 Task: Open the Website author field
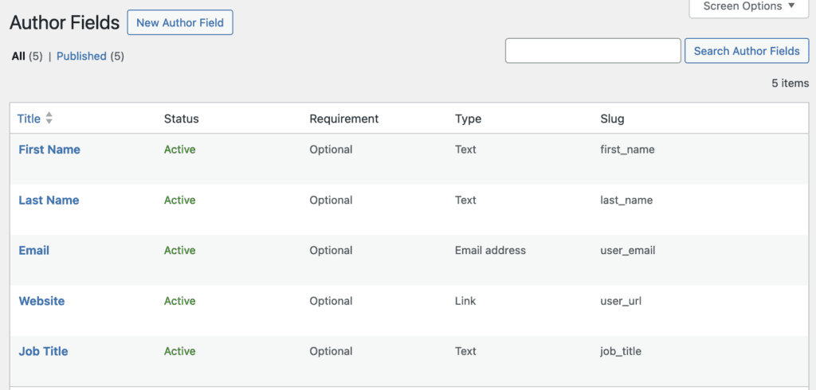tap(41, 301)
